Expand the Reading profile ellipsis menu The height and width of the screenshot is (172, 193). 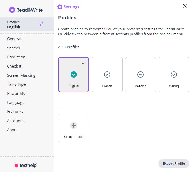pos(151,63)
